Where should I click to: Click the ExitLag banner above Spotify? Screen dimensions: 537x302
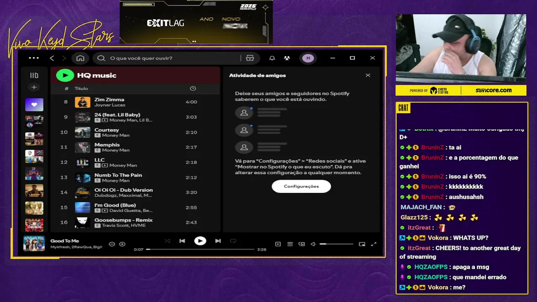tap(196, 22)
